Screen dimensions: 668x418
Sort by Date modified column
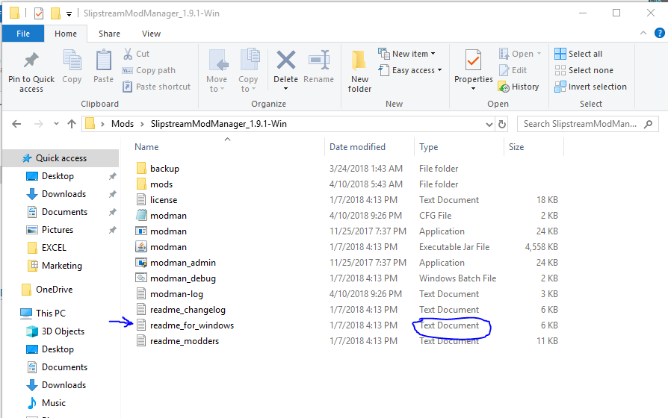click(x=357, y=147)
